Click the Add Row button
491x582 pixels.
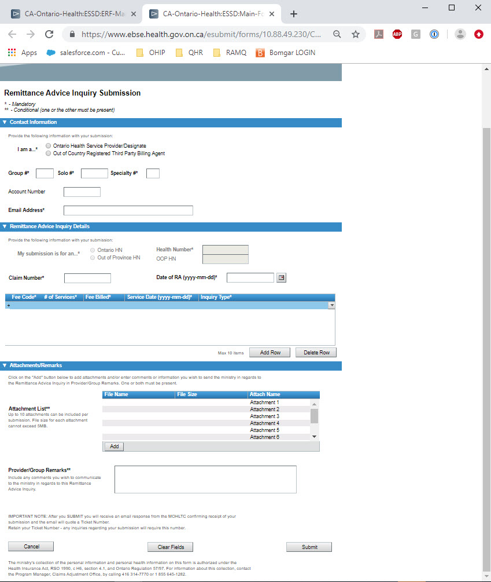pos(270,352)
